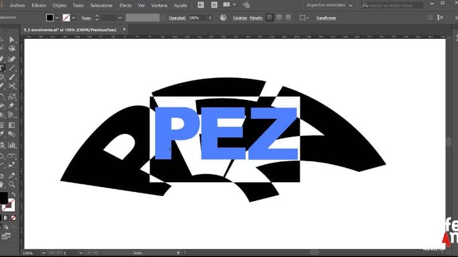Open the fill color dropdown arrow

point(57,18)
